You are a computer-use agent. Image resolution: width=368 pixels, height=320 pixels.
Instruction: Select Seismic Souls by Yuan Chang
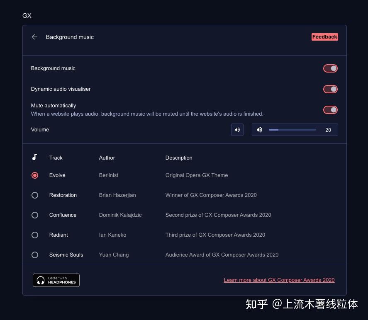35,255
